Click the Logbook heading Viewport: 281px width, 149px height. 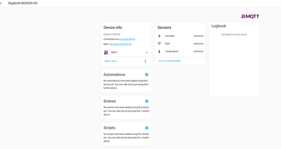tap(219, 26)
